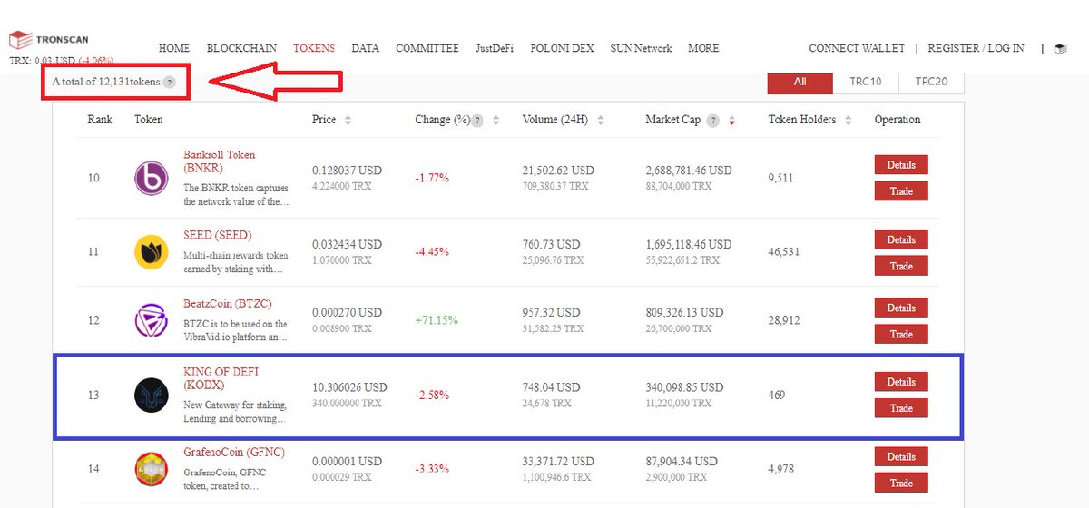
Task: Click Trade for GrafenoCoin
Action: pyautogui.click(x=901, y=483)
